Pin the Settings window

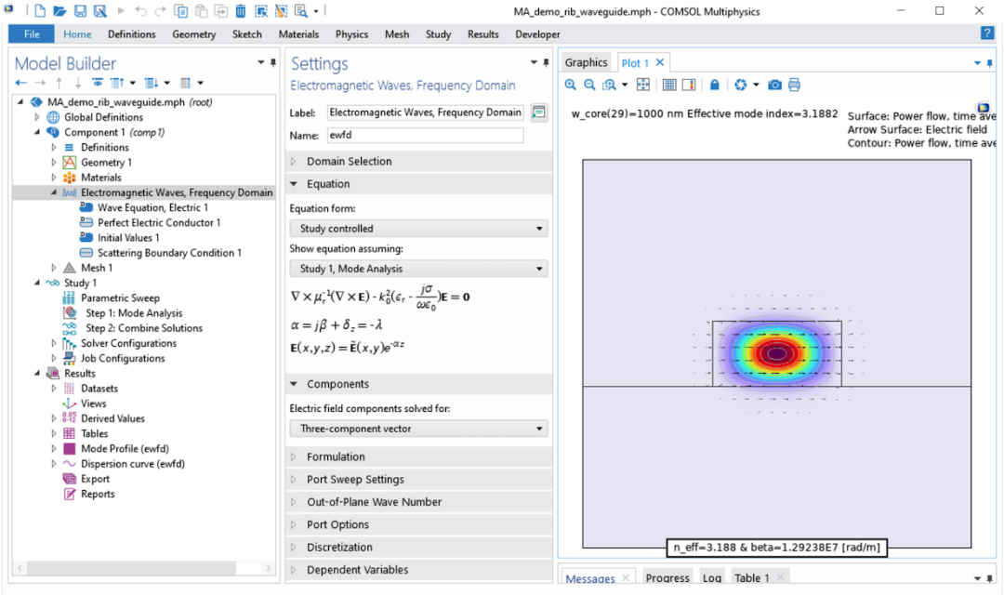click(547, 63)
